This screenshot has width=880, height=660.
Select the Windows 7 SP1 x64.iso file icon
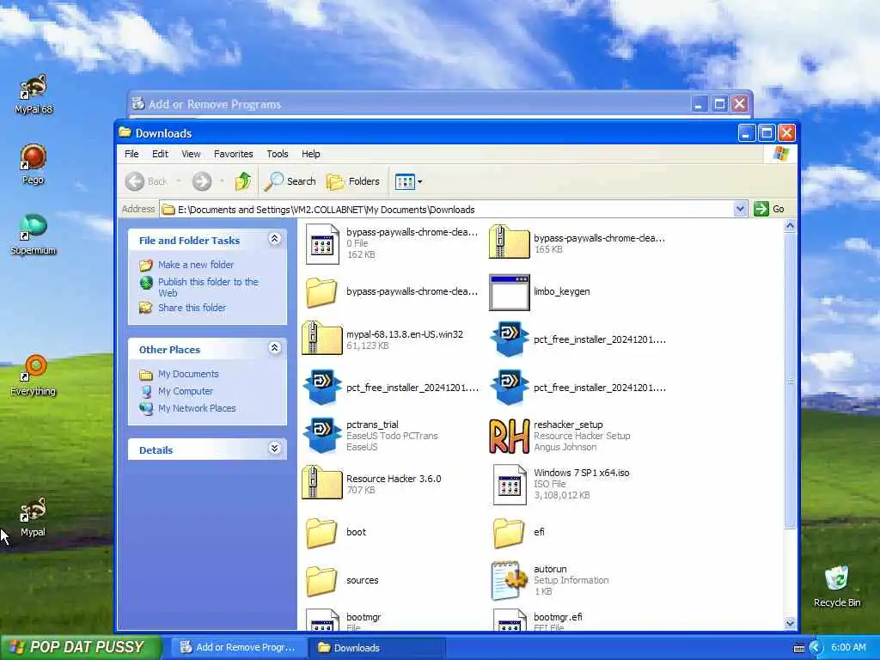point(510,485)
